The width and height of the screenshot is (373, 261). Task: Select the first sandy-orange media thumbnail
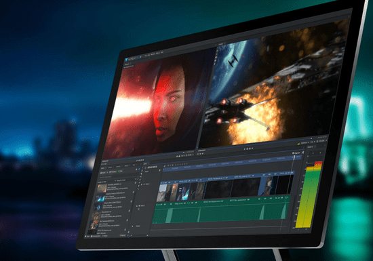102,188
